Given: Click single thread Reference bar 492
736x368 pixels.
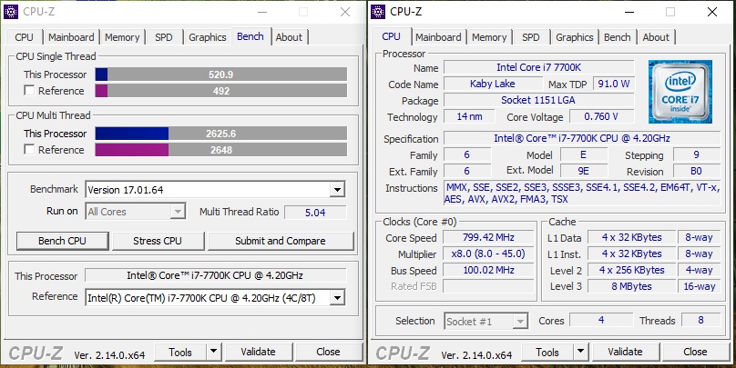Looking at the screenshot, I should pos(221,91).
